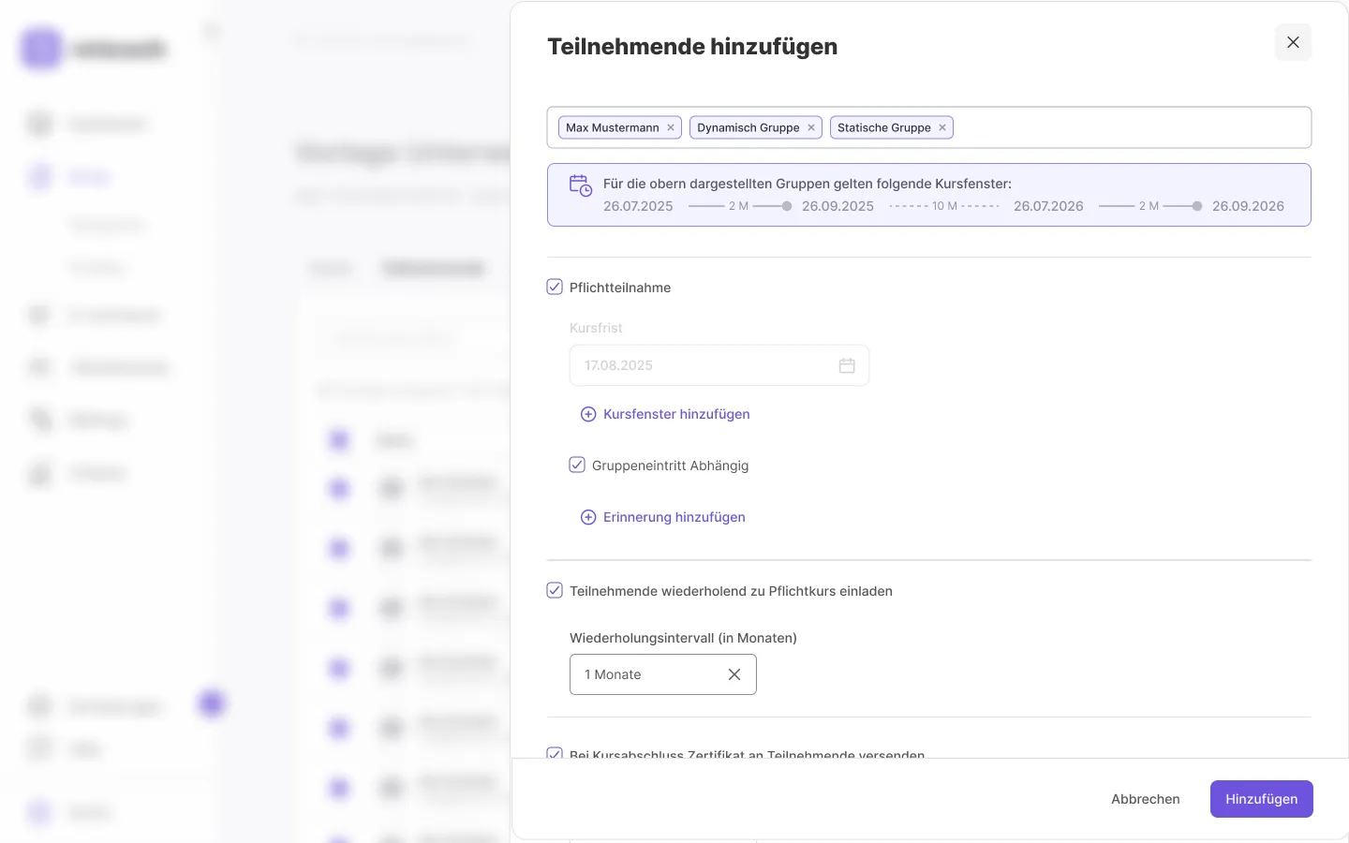
Task: Click the plus icon beside Kursfenster hinzufügen
Action: 588,414
